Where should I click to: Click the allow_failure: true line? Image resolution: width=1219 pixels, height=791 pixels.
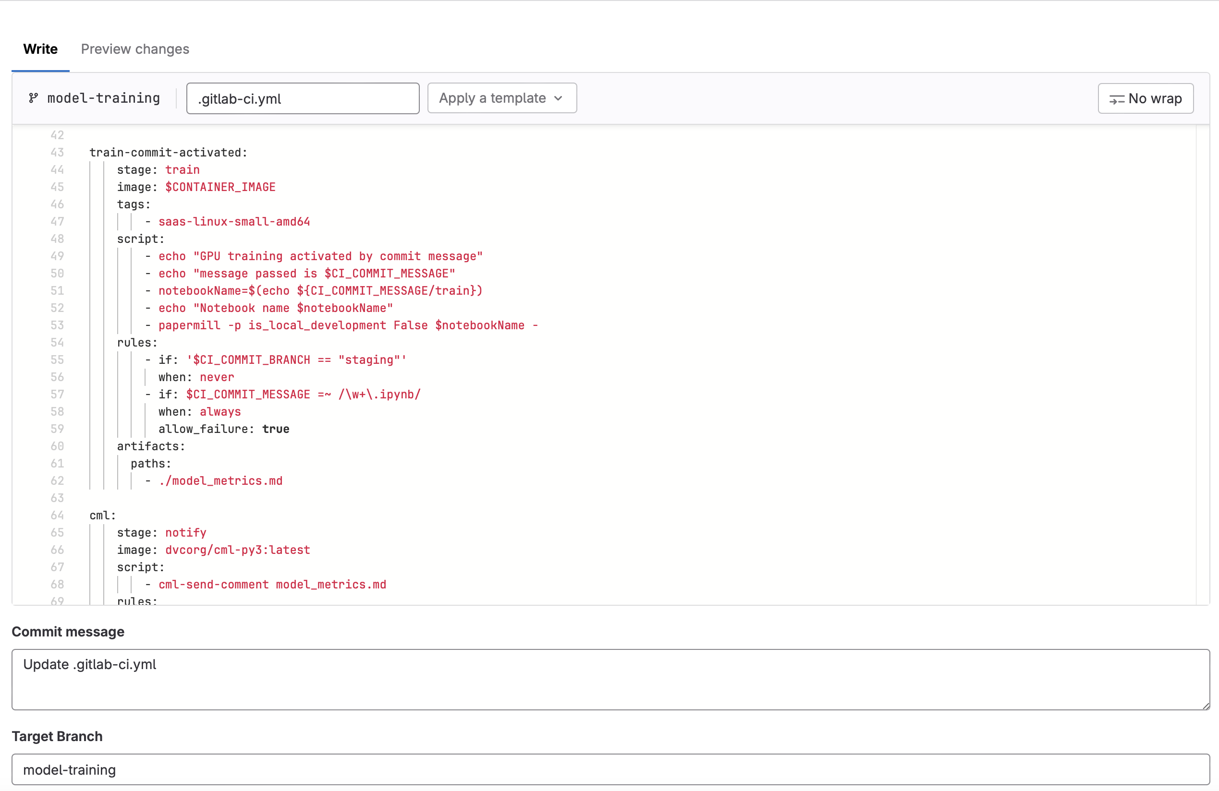[x=224, y=429]
